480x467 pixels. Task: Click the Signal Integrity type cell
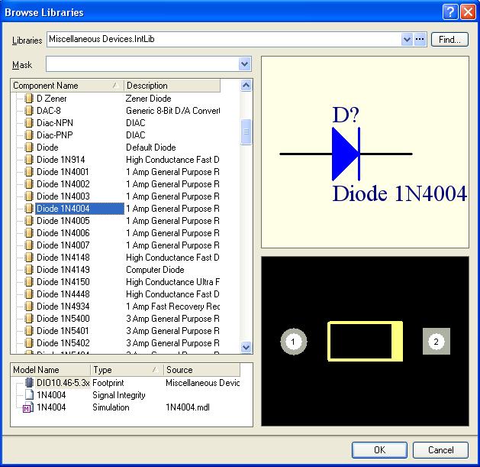(119, 395)
